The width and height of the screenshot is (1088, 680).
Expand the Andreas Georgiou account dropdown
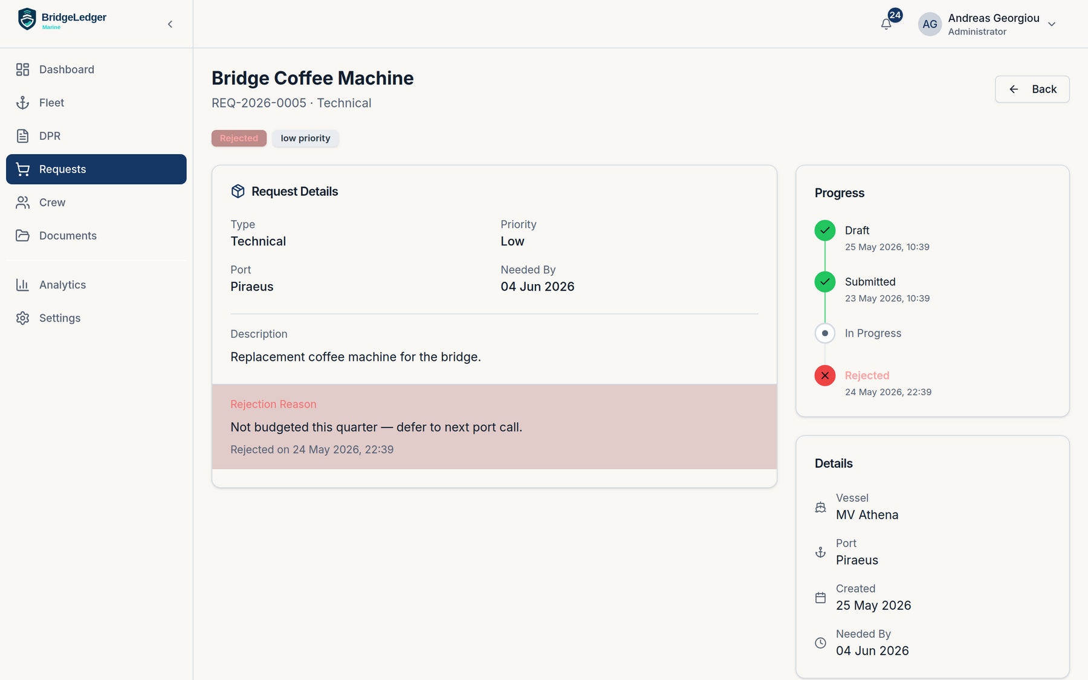1052,24
